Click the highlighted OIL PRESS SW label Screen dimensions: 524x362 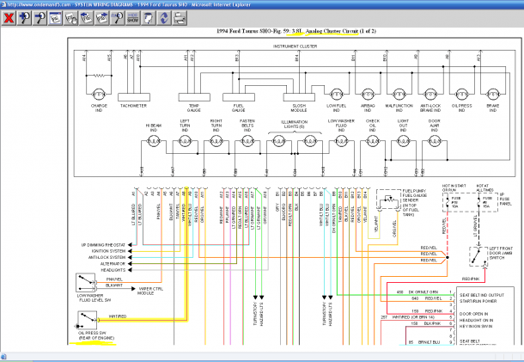point(96,335)
